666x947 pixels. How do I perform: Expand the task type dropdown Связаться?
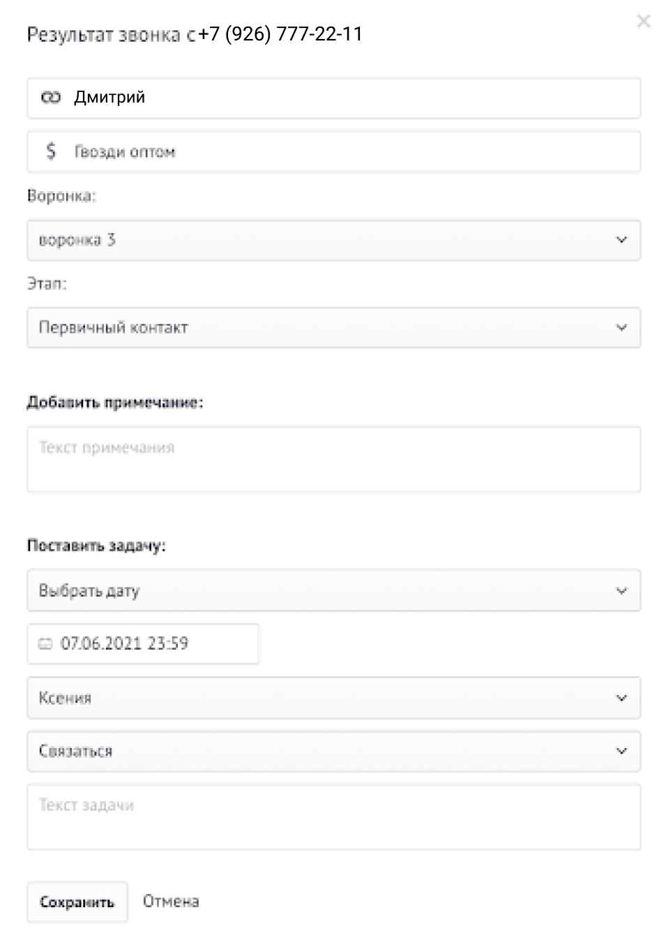333,752
